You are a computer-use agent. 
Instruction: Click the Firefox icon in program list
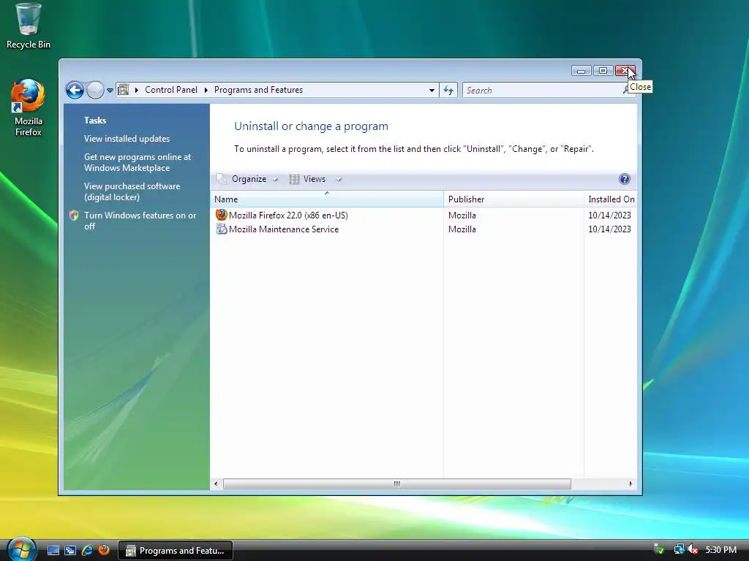click(221, 215)
